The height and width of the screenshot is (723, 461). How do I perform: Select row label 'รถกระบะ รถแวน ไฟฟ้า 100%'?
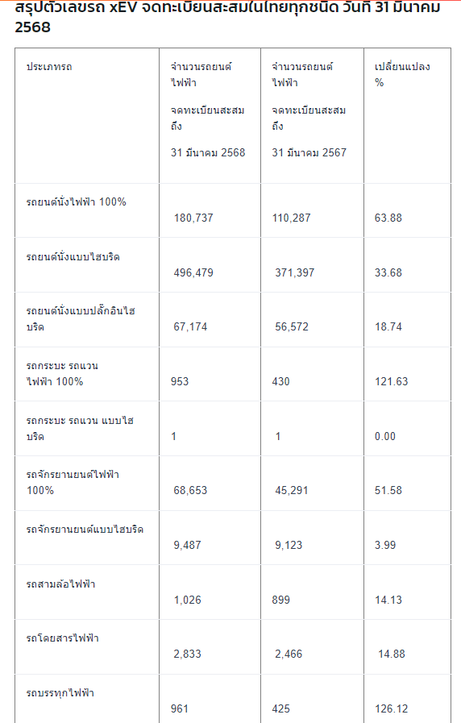[62, 374]
